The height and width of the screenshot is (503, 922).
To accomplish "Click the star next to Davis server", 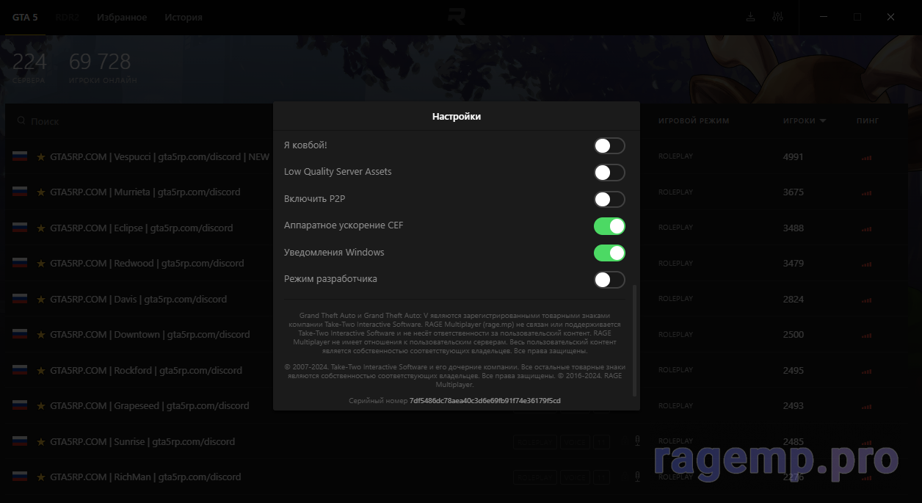I will point(41,299).
